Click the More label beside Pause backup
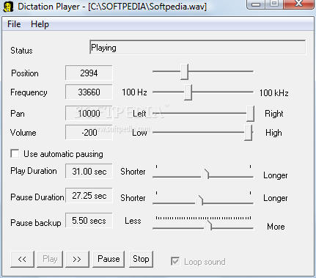This screenshot has height=278, width=316. tap(276, 227)
